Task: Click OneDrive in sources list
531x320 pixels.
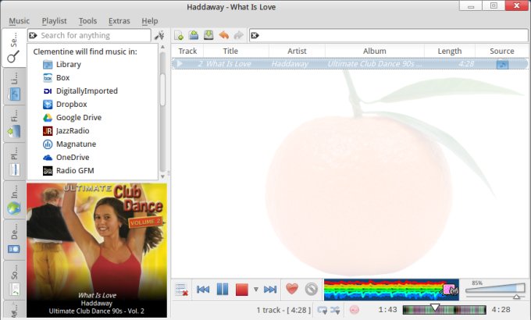Action: click(x=66, y=157)
